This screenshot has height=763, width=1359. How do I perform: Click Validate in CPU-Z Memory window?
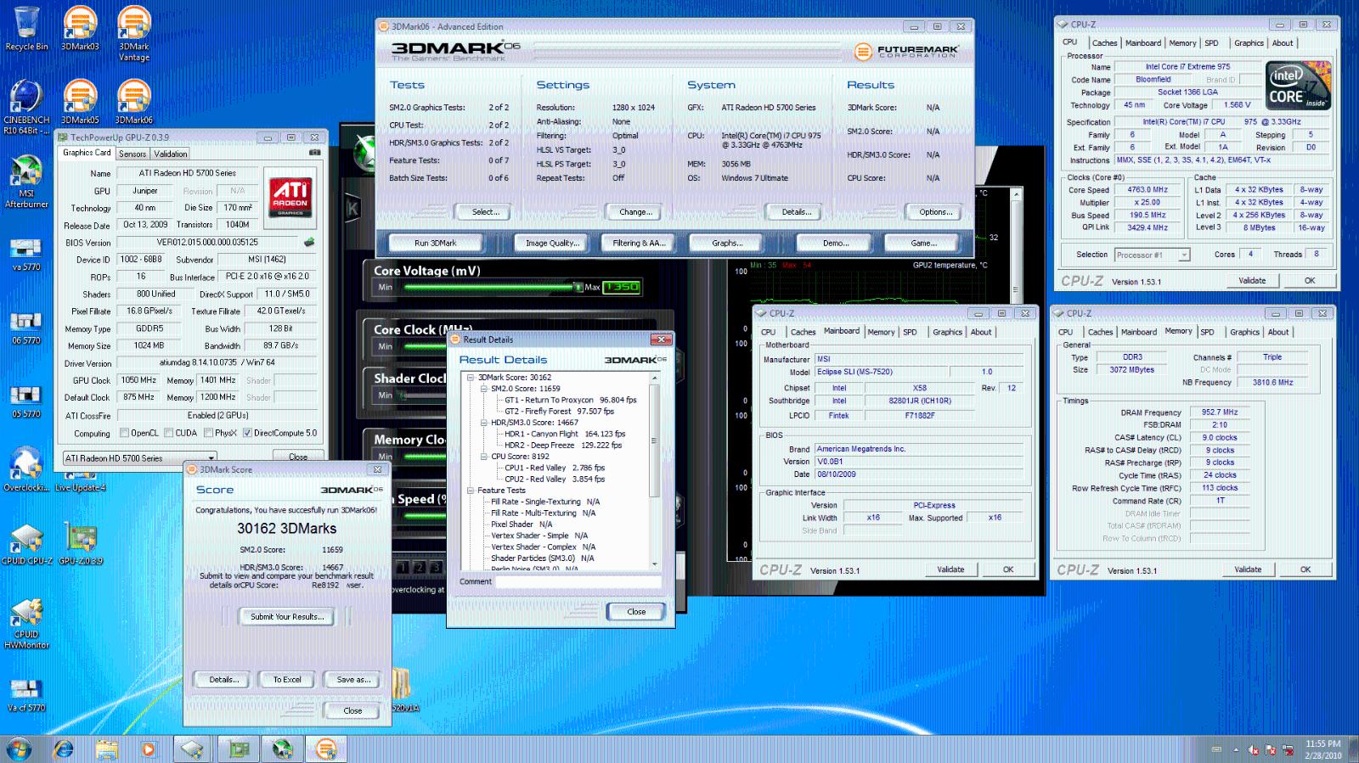1247,569
